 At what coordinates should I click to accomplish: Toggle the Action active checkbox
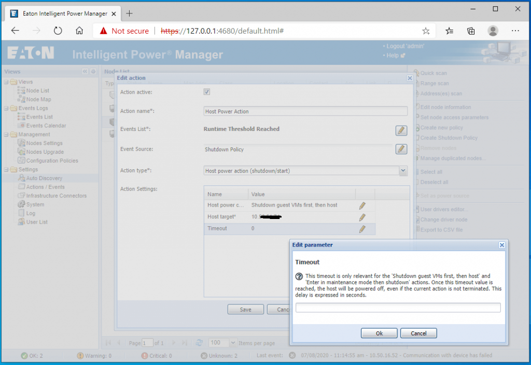[x=206, y=92]
